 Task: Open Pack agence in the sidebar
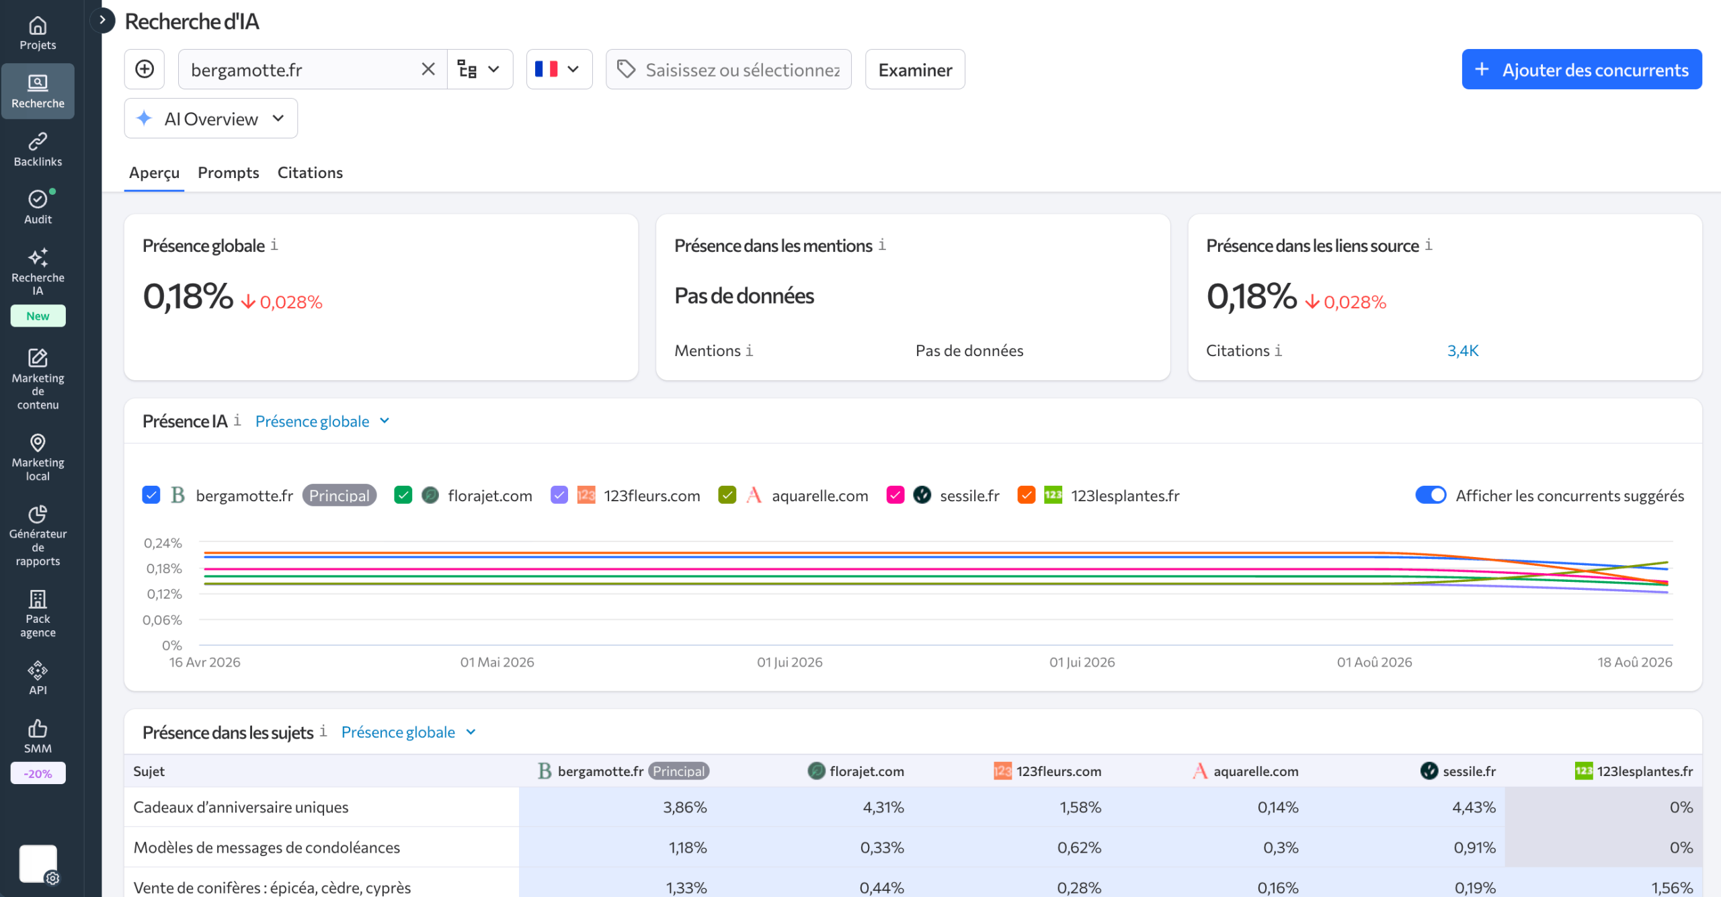tap(38, 613)
